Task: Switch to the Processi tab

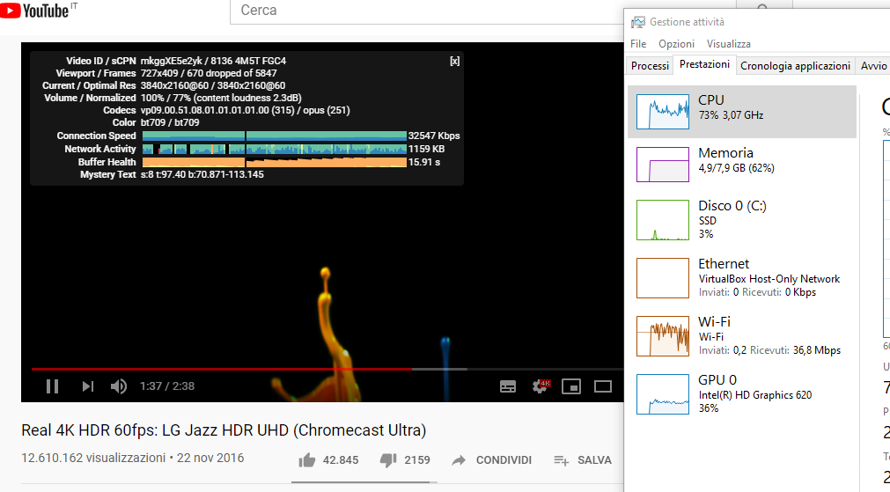Action: (650, 66)
